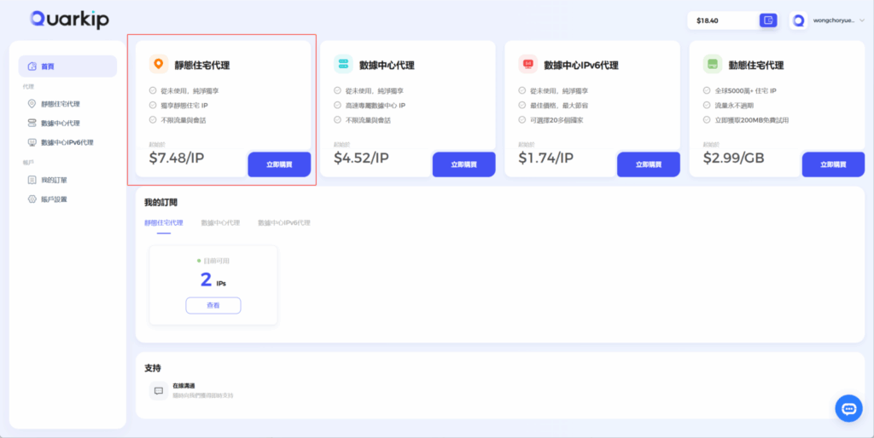Click the 可選擇20多個國家 feature text
Viewport: 874px width, 438px height.
tap(556, 119)
